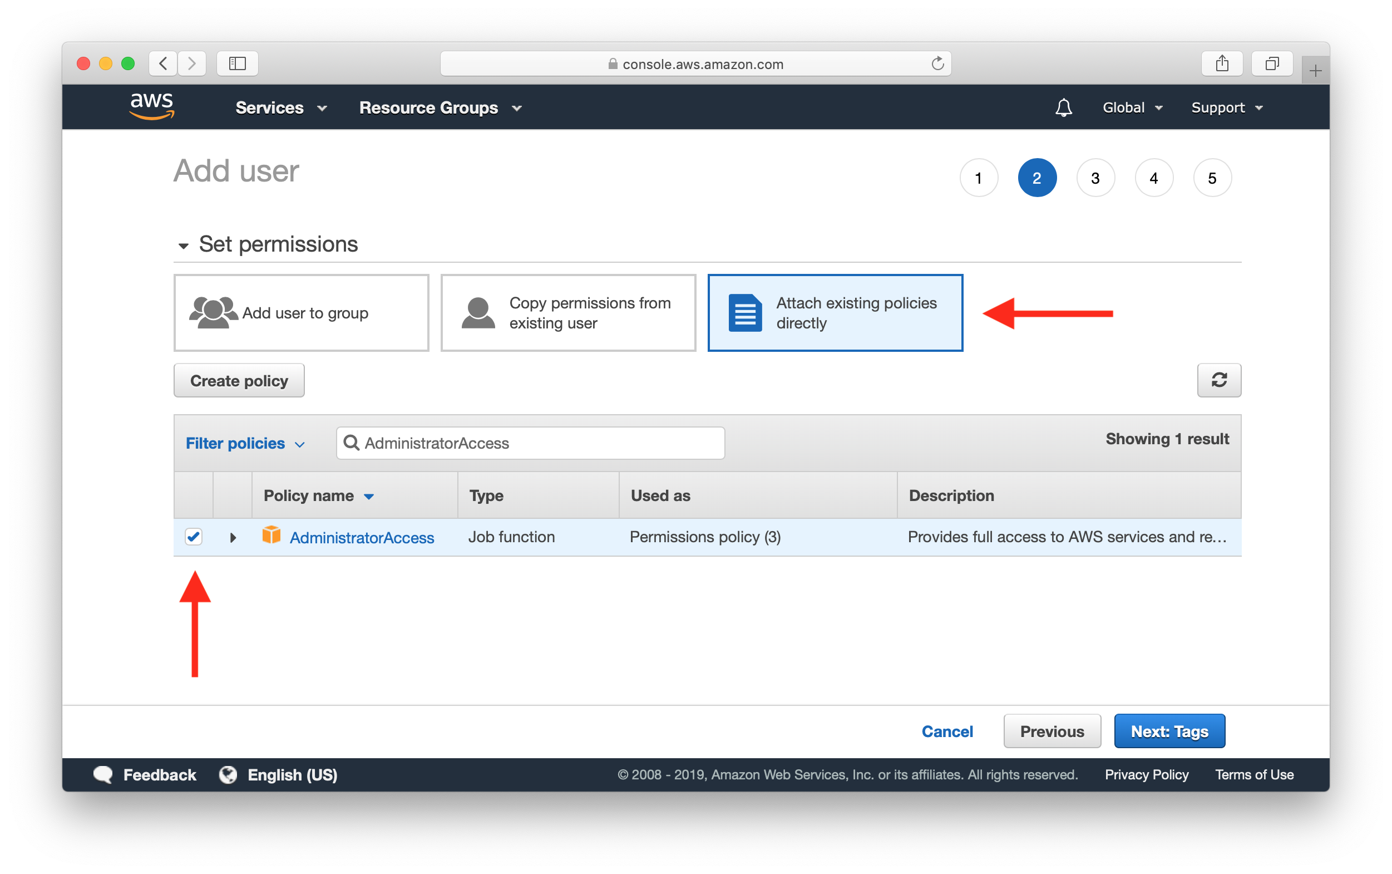Click the Add user to group people icon
The image size is (1392, 874).
(x=213, y=313)
